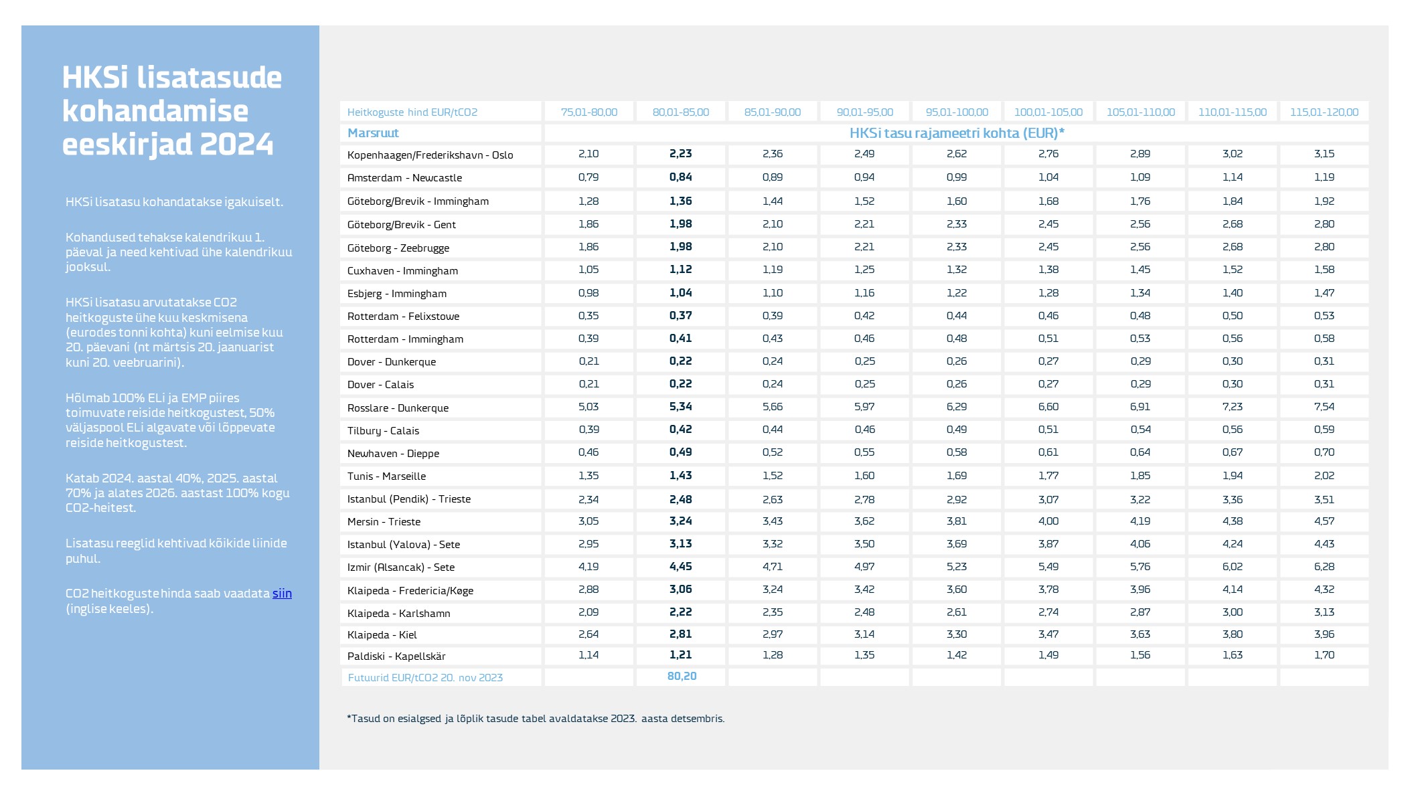Select 'Futuurid EUR/tCO2 20. nov 2023' label
The width and height of the screenshot is (1414, 795).
425,678
